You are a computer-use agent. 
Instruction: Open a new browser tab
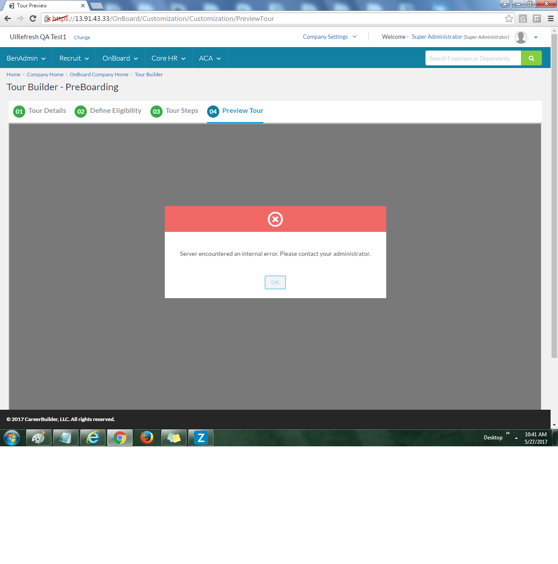point(97,6)
